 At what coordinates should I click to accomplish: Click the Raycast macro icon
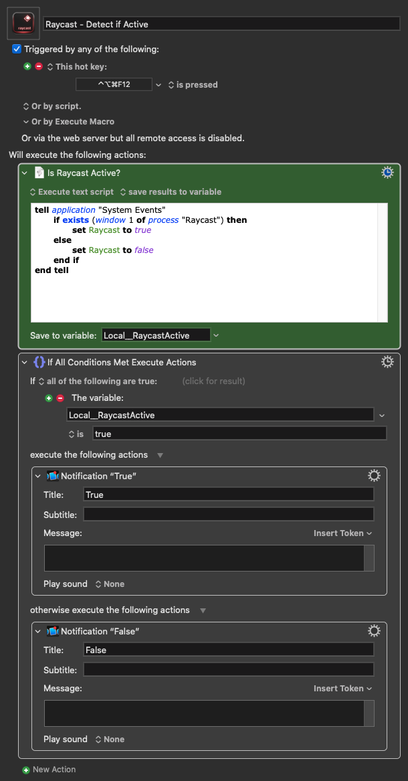pos(23,23)
